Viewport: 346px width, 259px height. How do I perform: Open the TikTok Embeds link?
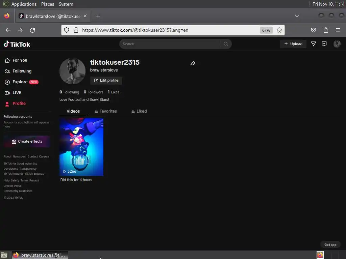[34, 174]
